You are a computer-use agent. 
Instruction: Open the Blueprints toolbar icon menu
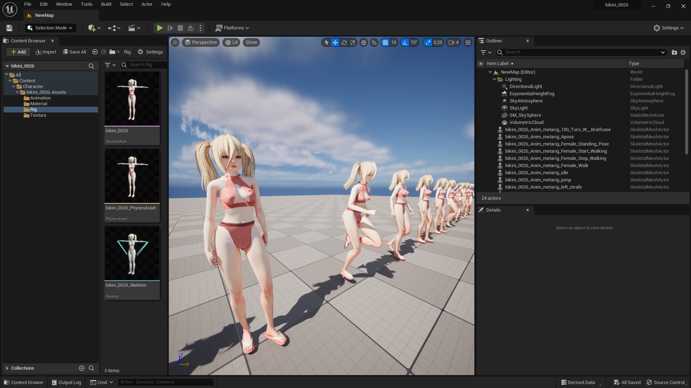(x=114, y=28)
